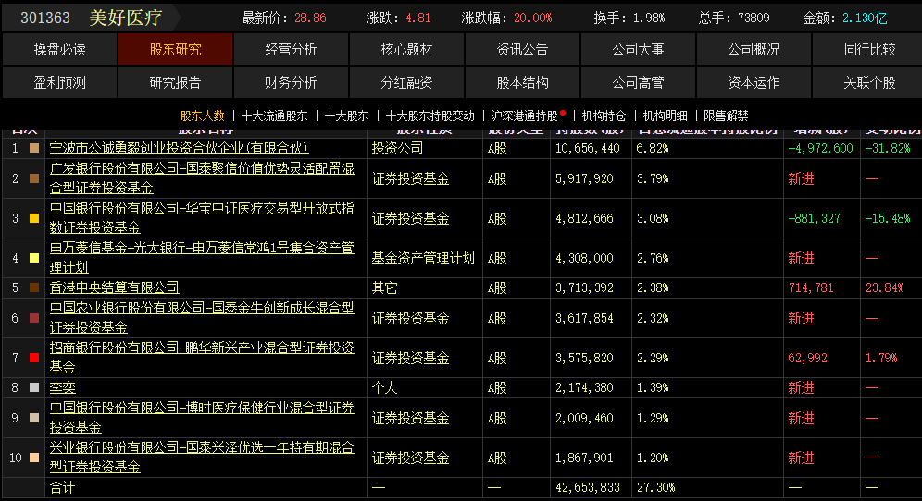
Task: Click the change ratio 23.84%
Action: pyautogui.click(x=884, y=287)
